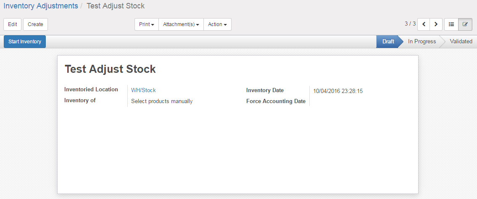The image size is (477, 199).
Task: Switch to list view icon
Action: (451, 24)
